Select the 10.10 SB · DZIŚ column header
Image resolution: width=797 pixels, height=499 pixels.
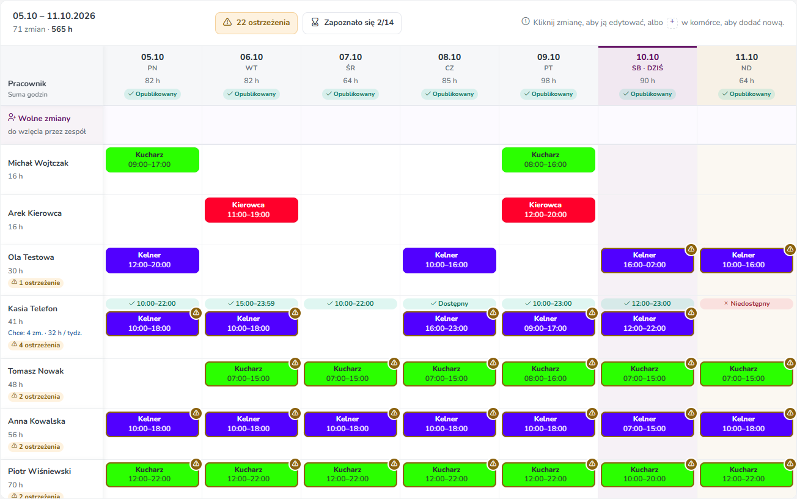[648, 76]
